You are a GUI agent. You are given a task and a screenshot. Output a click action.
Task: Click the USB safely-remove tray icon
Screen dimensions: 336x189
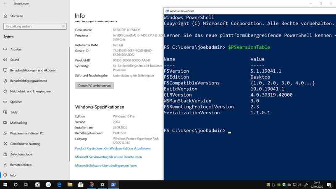coord(273,184)
